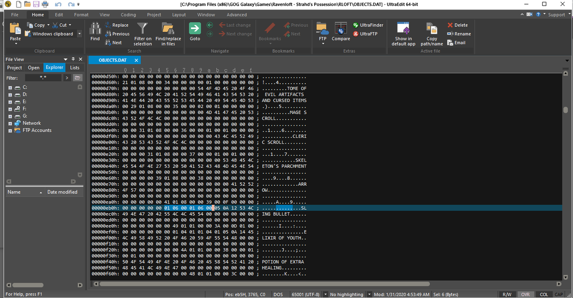This screenshot has width=573, height=298.
Task: Click the New file icon in title bar
Action: [x=18, y=4]
